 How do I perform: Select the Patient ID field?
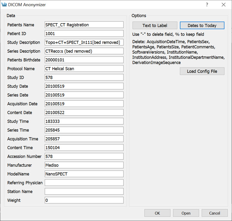84,34
